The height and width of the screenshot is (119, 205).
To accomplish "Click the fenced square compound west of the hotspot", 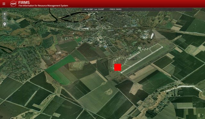I will tap(77, 66).
